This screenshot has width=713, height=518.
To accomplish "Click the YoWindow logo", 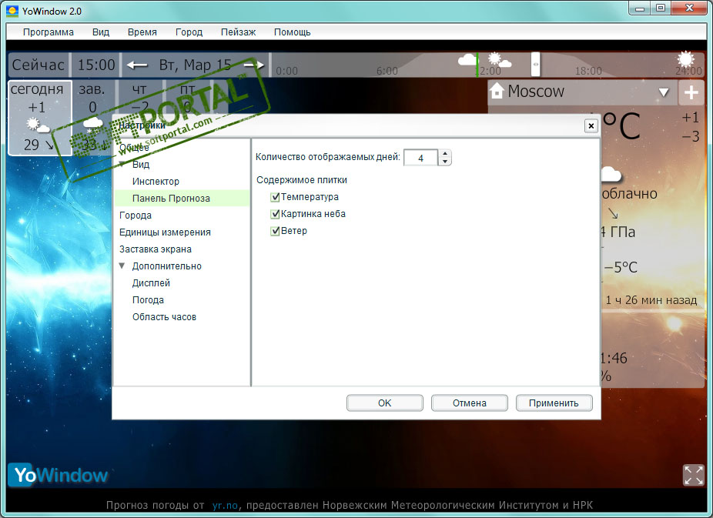I will click(x=59, y=476).
